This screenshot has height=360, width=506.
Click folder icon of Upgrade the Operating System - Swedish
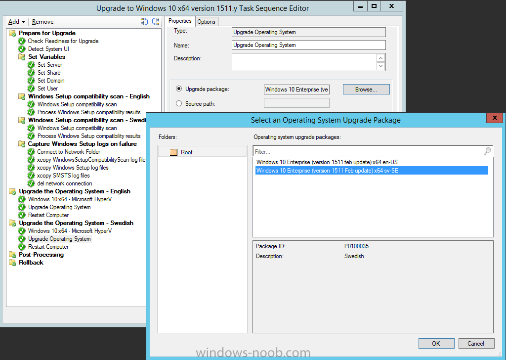(12, 223)
